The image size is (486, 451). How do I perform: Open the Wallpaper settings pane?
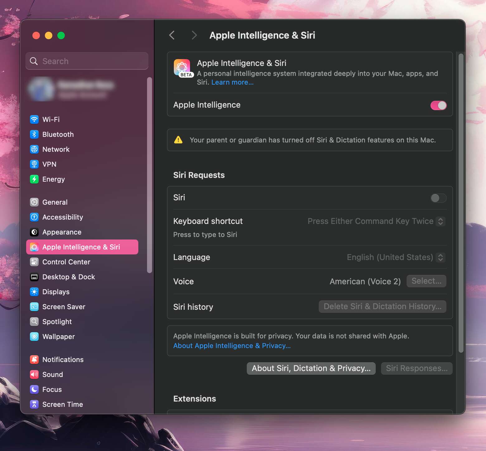[82, 337]
